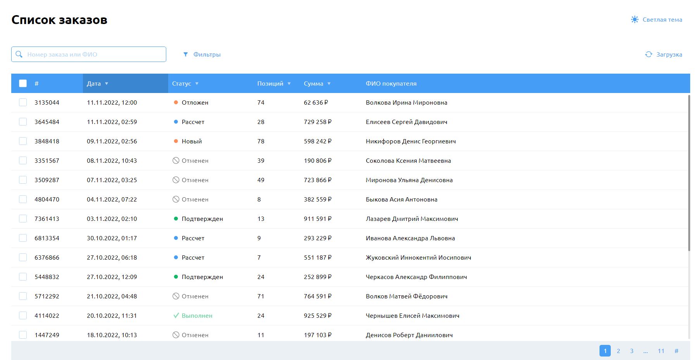This screenshot has height=360, width=696.
Task: Select pagination page 1
Action: (605, 351)
